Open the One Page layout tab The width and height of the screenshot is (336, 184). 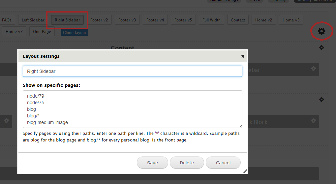click(x=42, y=32)
